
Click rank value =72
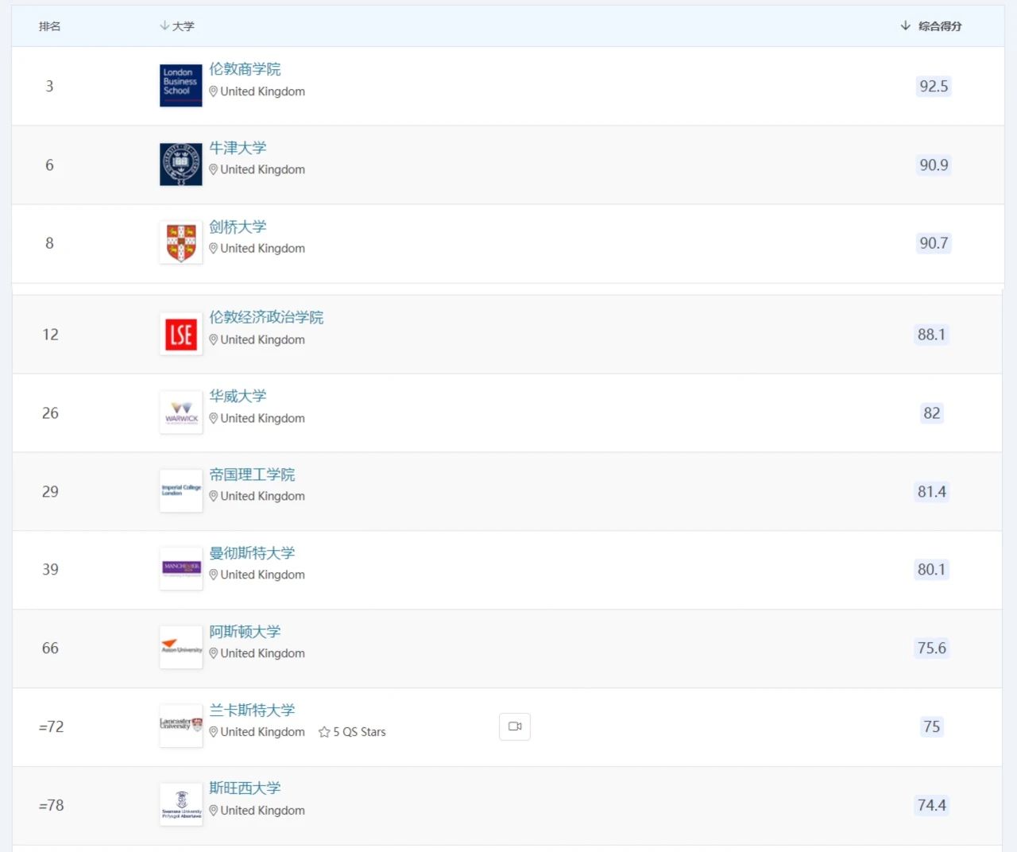click(x=51, y=726)
